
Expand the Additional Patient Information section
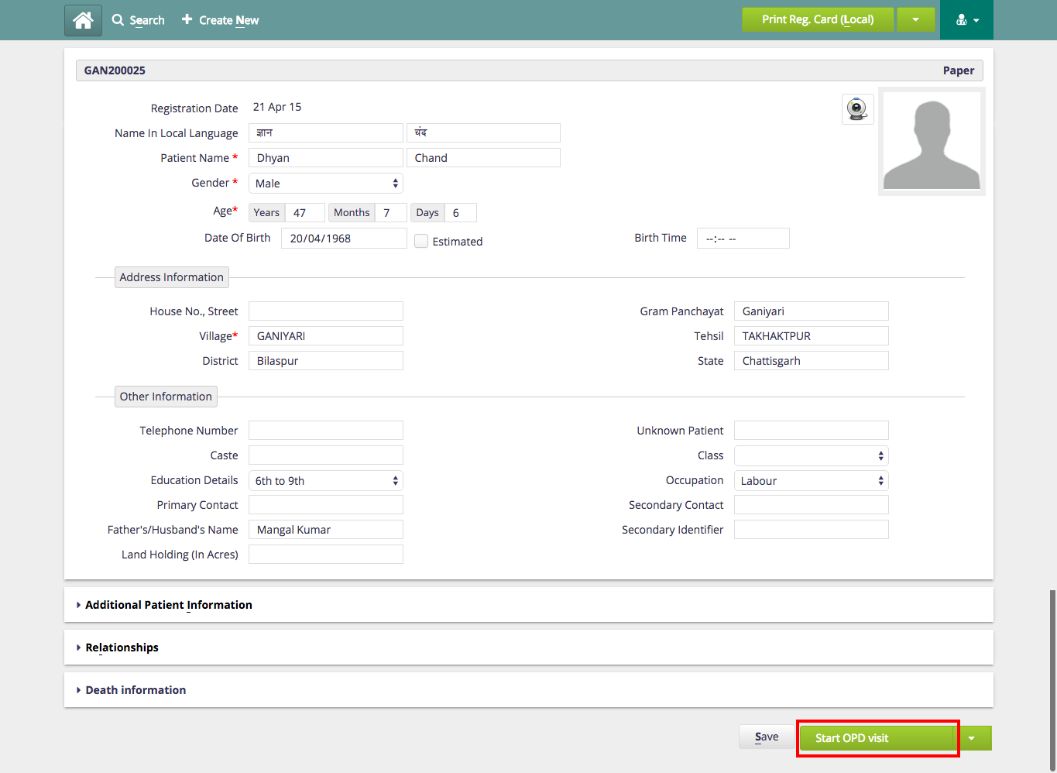coord(168,604)
